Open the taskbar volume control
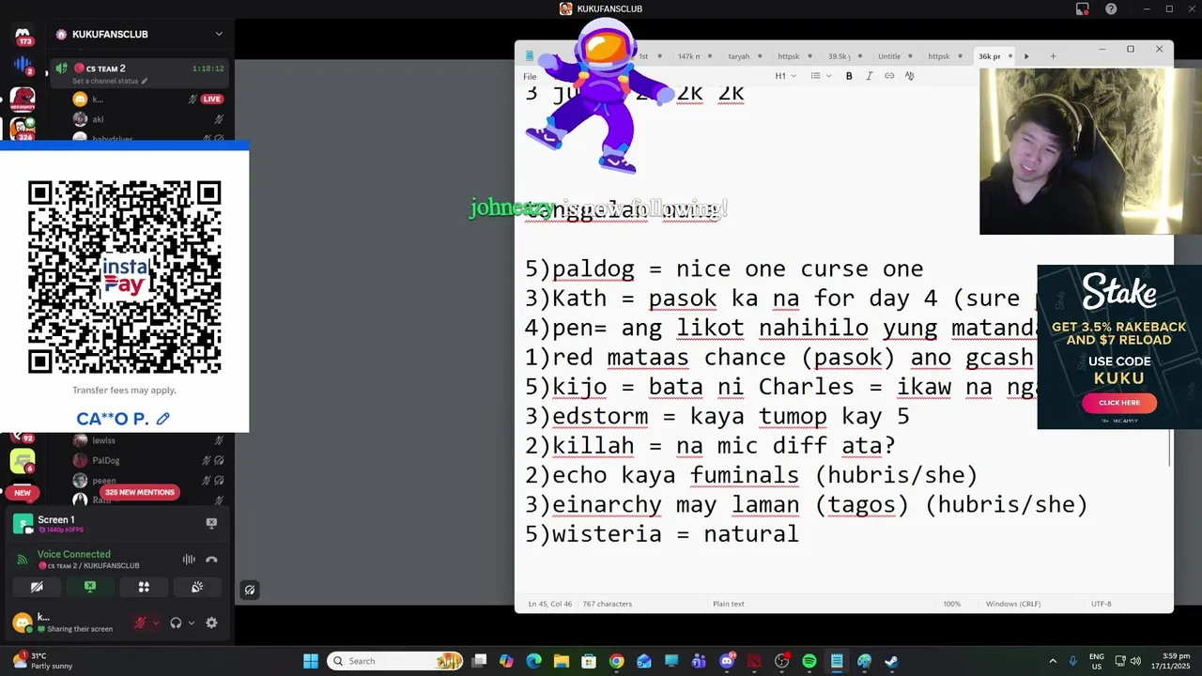Viewport: 1202px width, 676px height. coord(1135,661)
